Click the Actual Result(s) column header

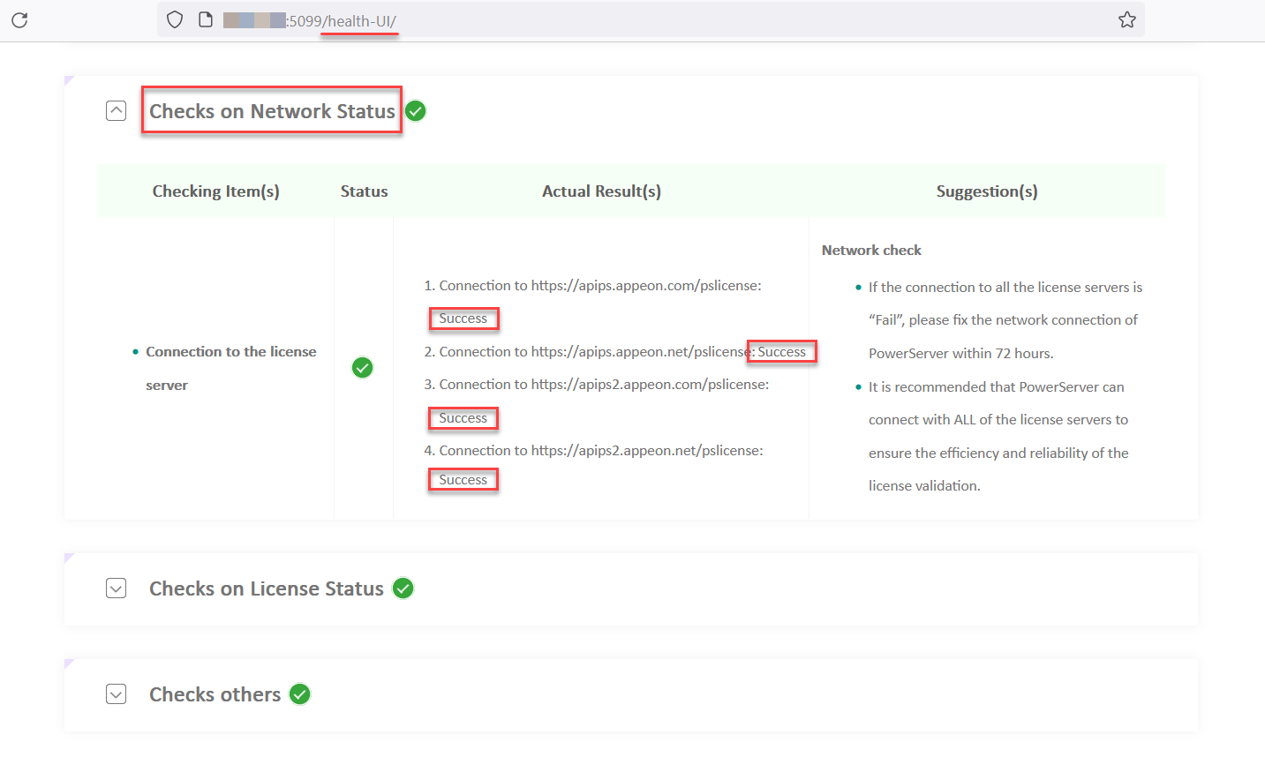pos(601,191)
